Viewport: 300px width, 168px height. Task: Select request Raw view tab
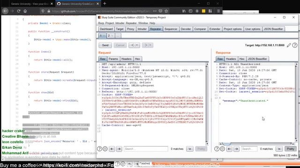(103, 59)
